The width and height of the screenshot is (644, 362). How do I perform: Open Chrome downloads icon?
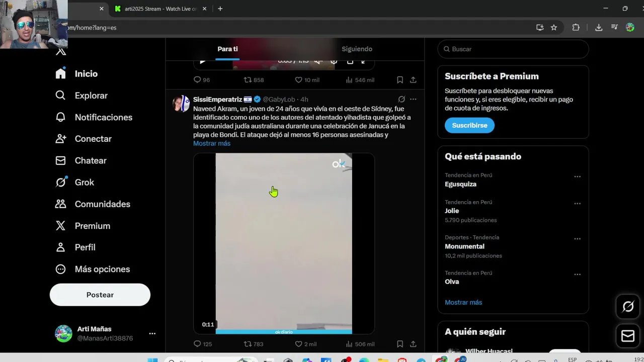599,28
